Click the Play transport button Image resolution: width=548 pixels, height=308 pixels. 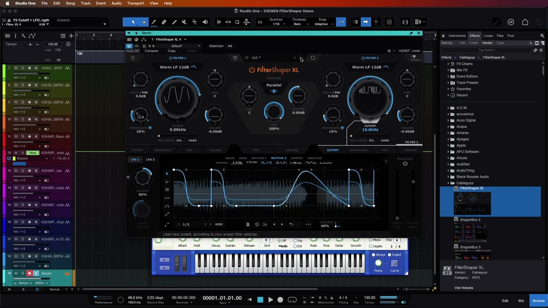click(x=270, y=300)
